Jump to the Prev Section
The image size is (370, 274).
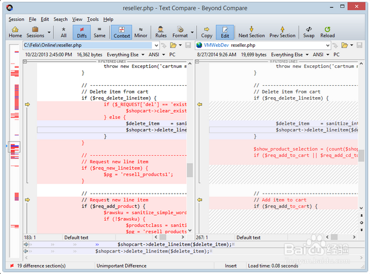[x=282, y=32]
